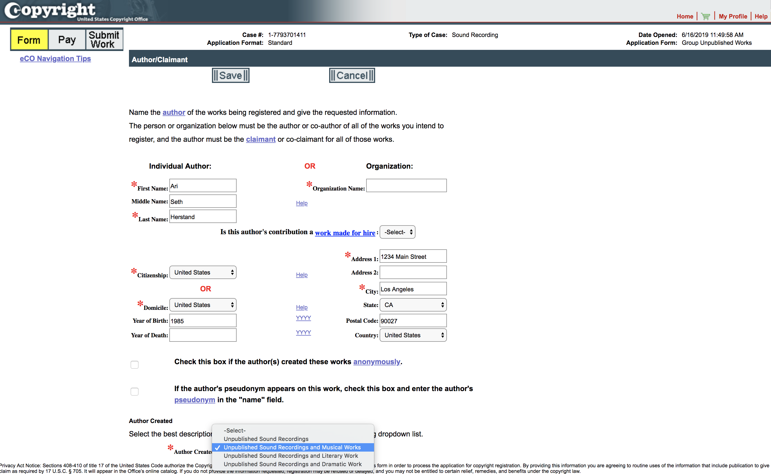Viewport: 771px width, 474px height.
Task: Click the Cancel button
Action: (351, 75)
